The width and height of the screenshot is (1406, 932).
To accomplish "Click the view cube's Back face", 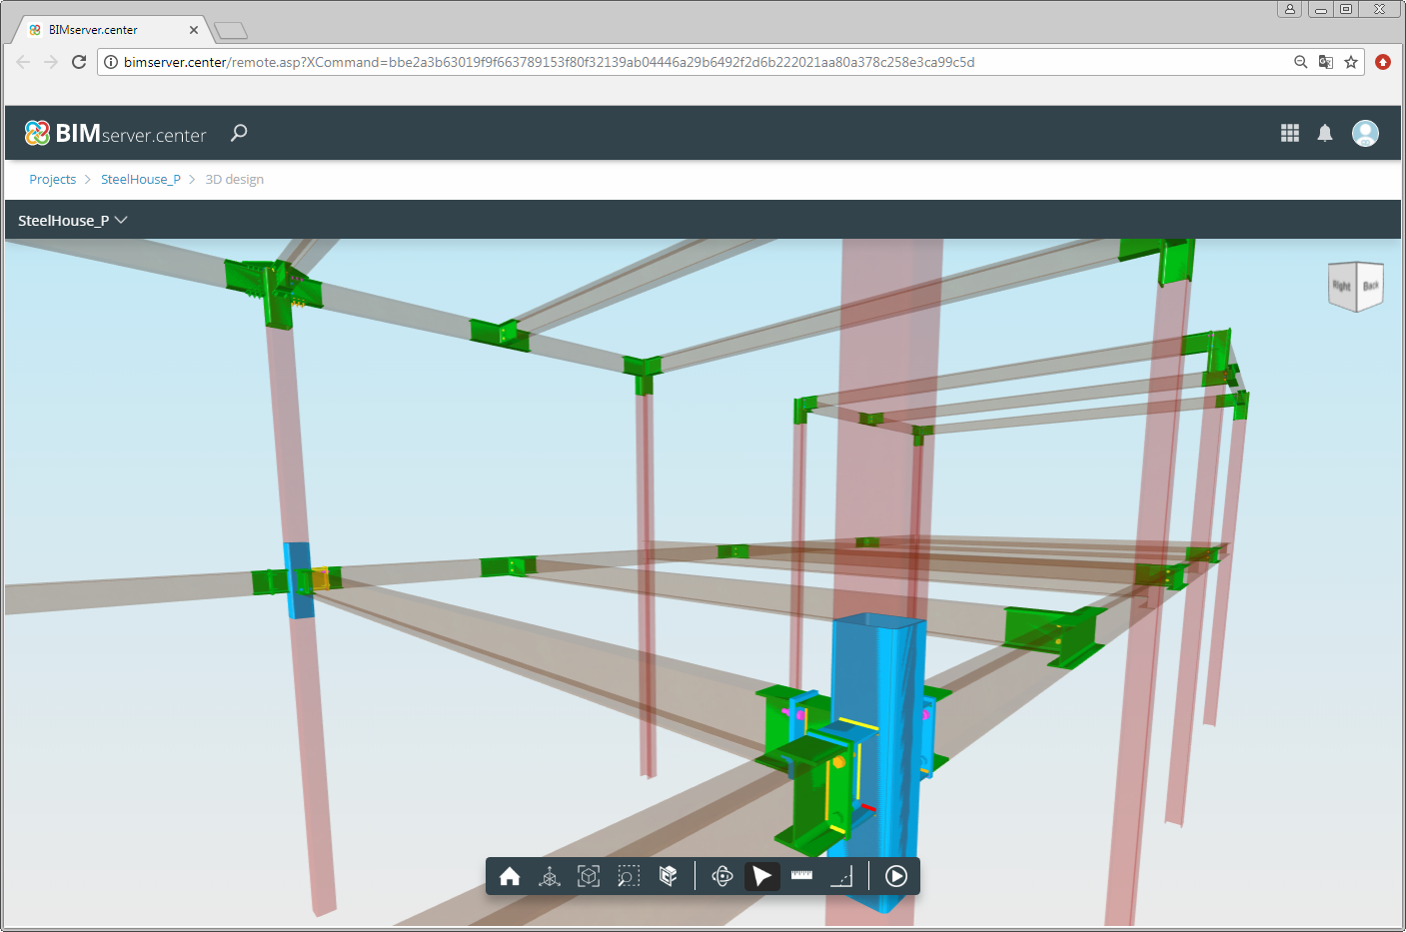I will point(1370,285).
